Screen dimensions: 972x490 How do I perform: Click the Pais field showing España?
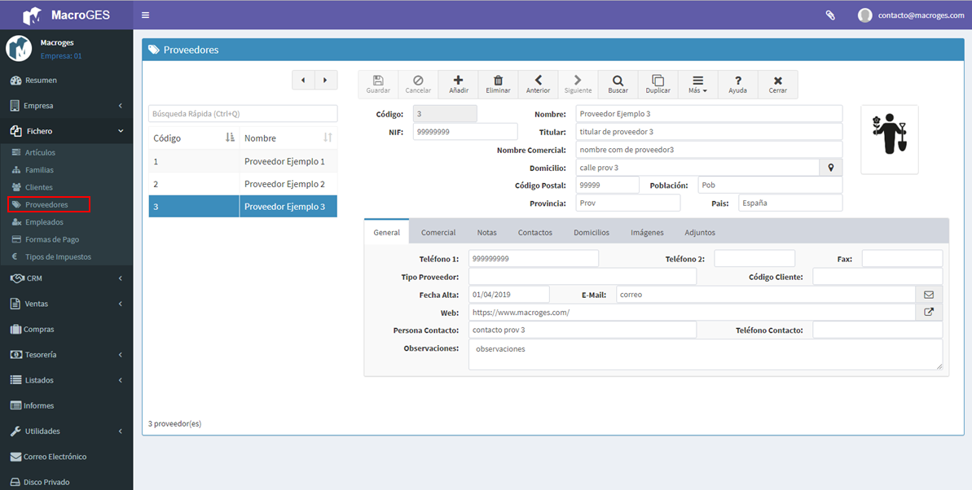(x=790, y=203)
